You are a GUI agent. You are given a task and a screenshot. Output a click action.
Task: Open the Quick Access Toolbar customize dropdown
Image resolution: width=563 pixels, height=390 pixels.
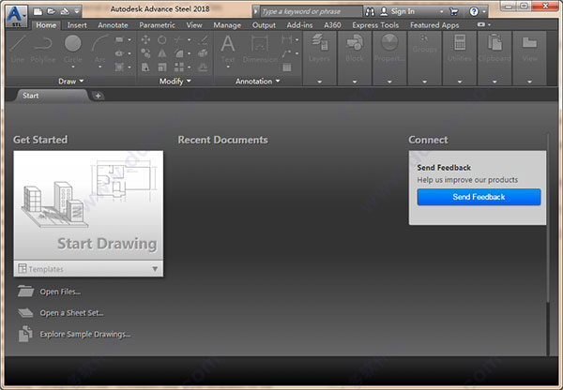click(77, 11)
